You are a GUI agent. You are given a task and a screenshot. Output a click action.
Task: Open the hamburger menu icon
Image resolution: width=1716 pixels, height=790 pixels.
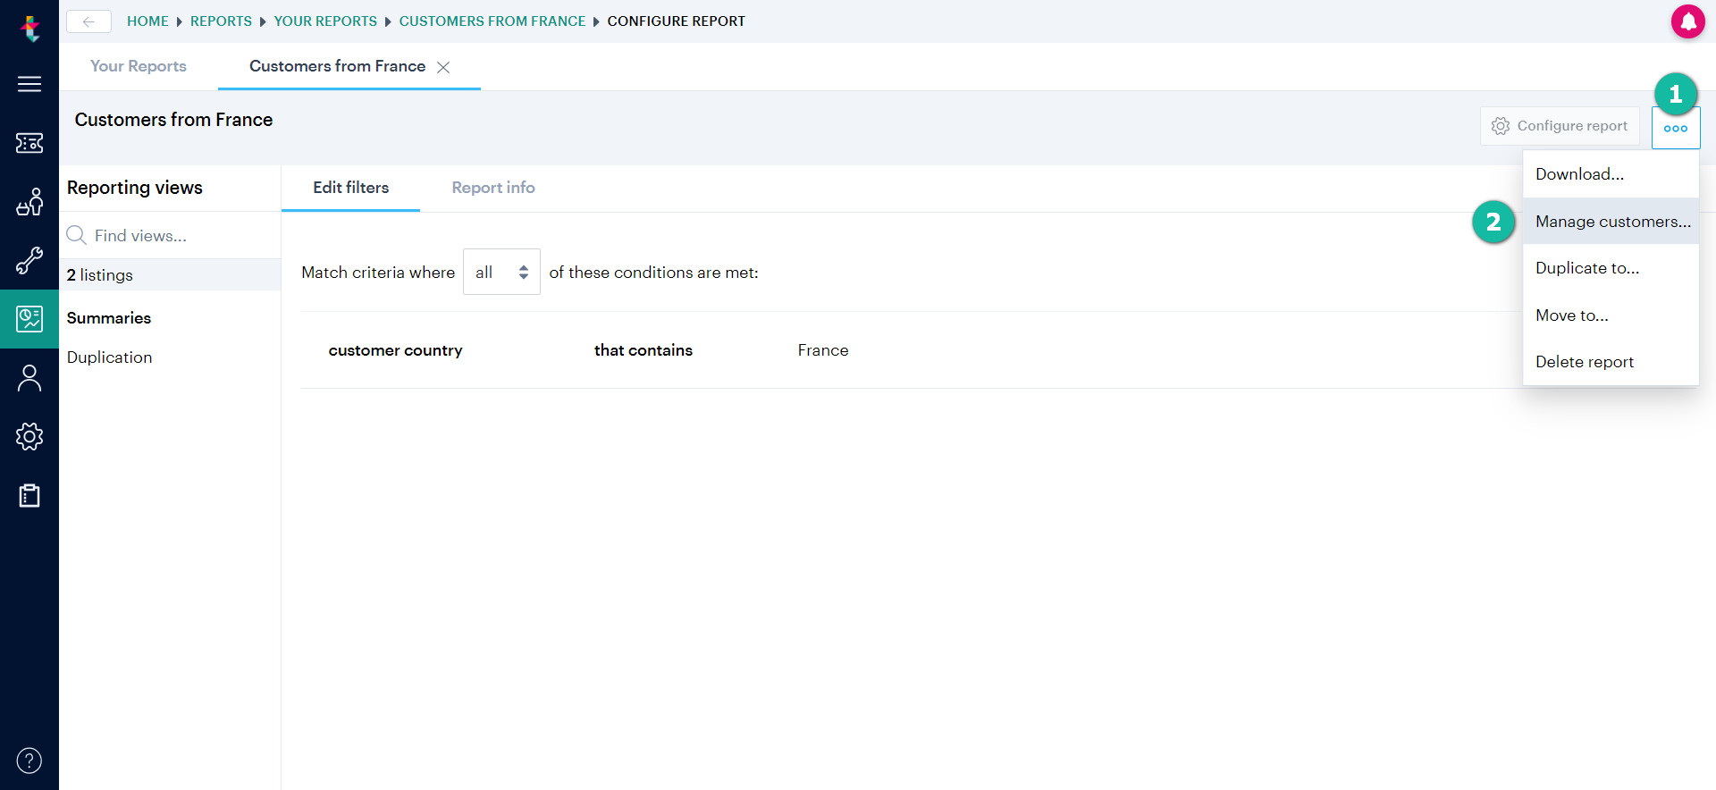pyautogui.click(x=29, y=84)
